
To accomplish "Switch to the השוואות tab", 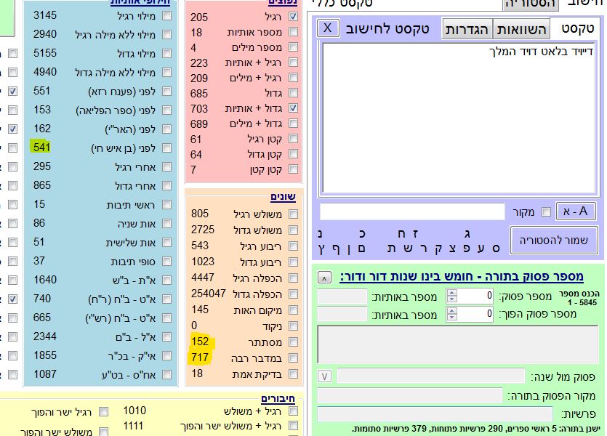I will tap(520, 29).
